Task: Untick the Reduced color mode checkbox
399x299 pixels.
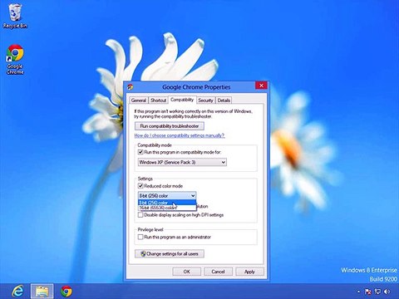Action: (140, 186)
